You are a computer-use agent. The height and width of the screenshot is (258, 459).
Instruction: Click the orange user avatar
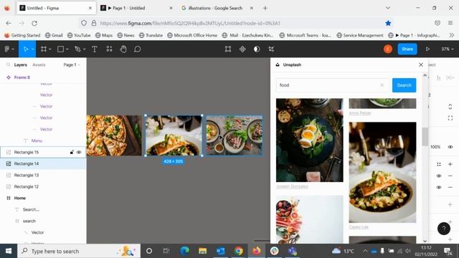tap(388, 49)
